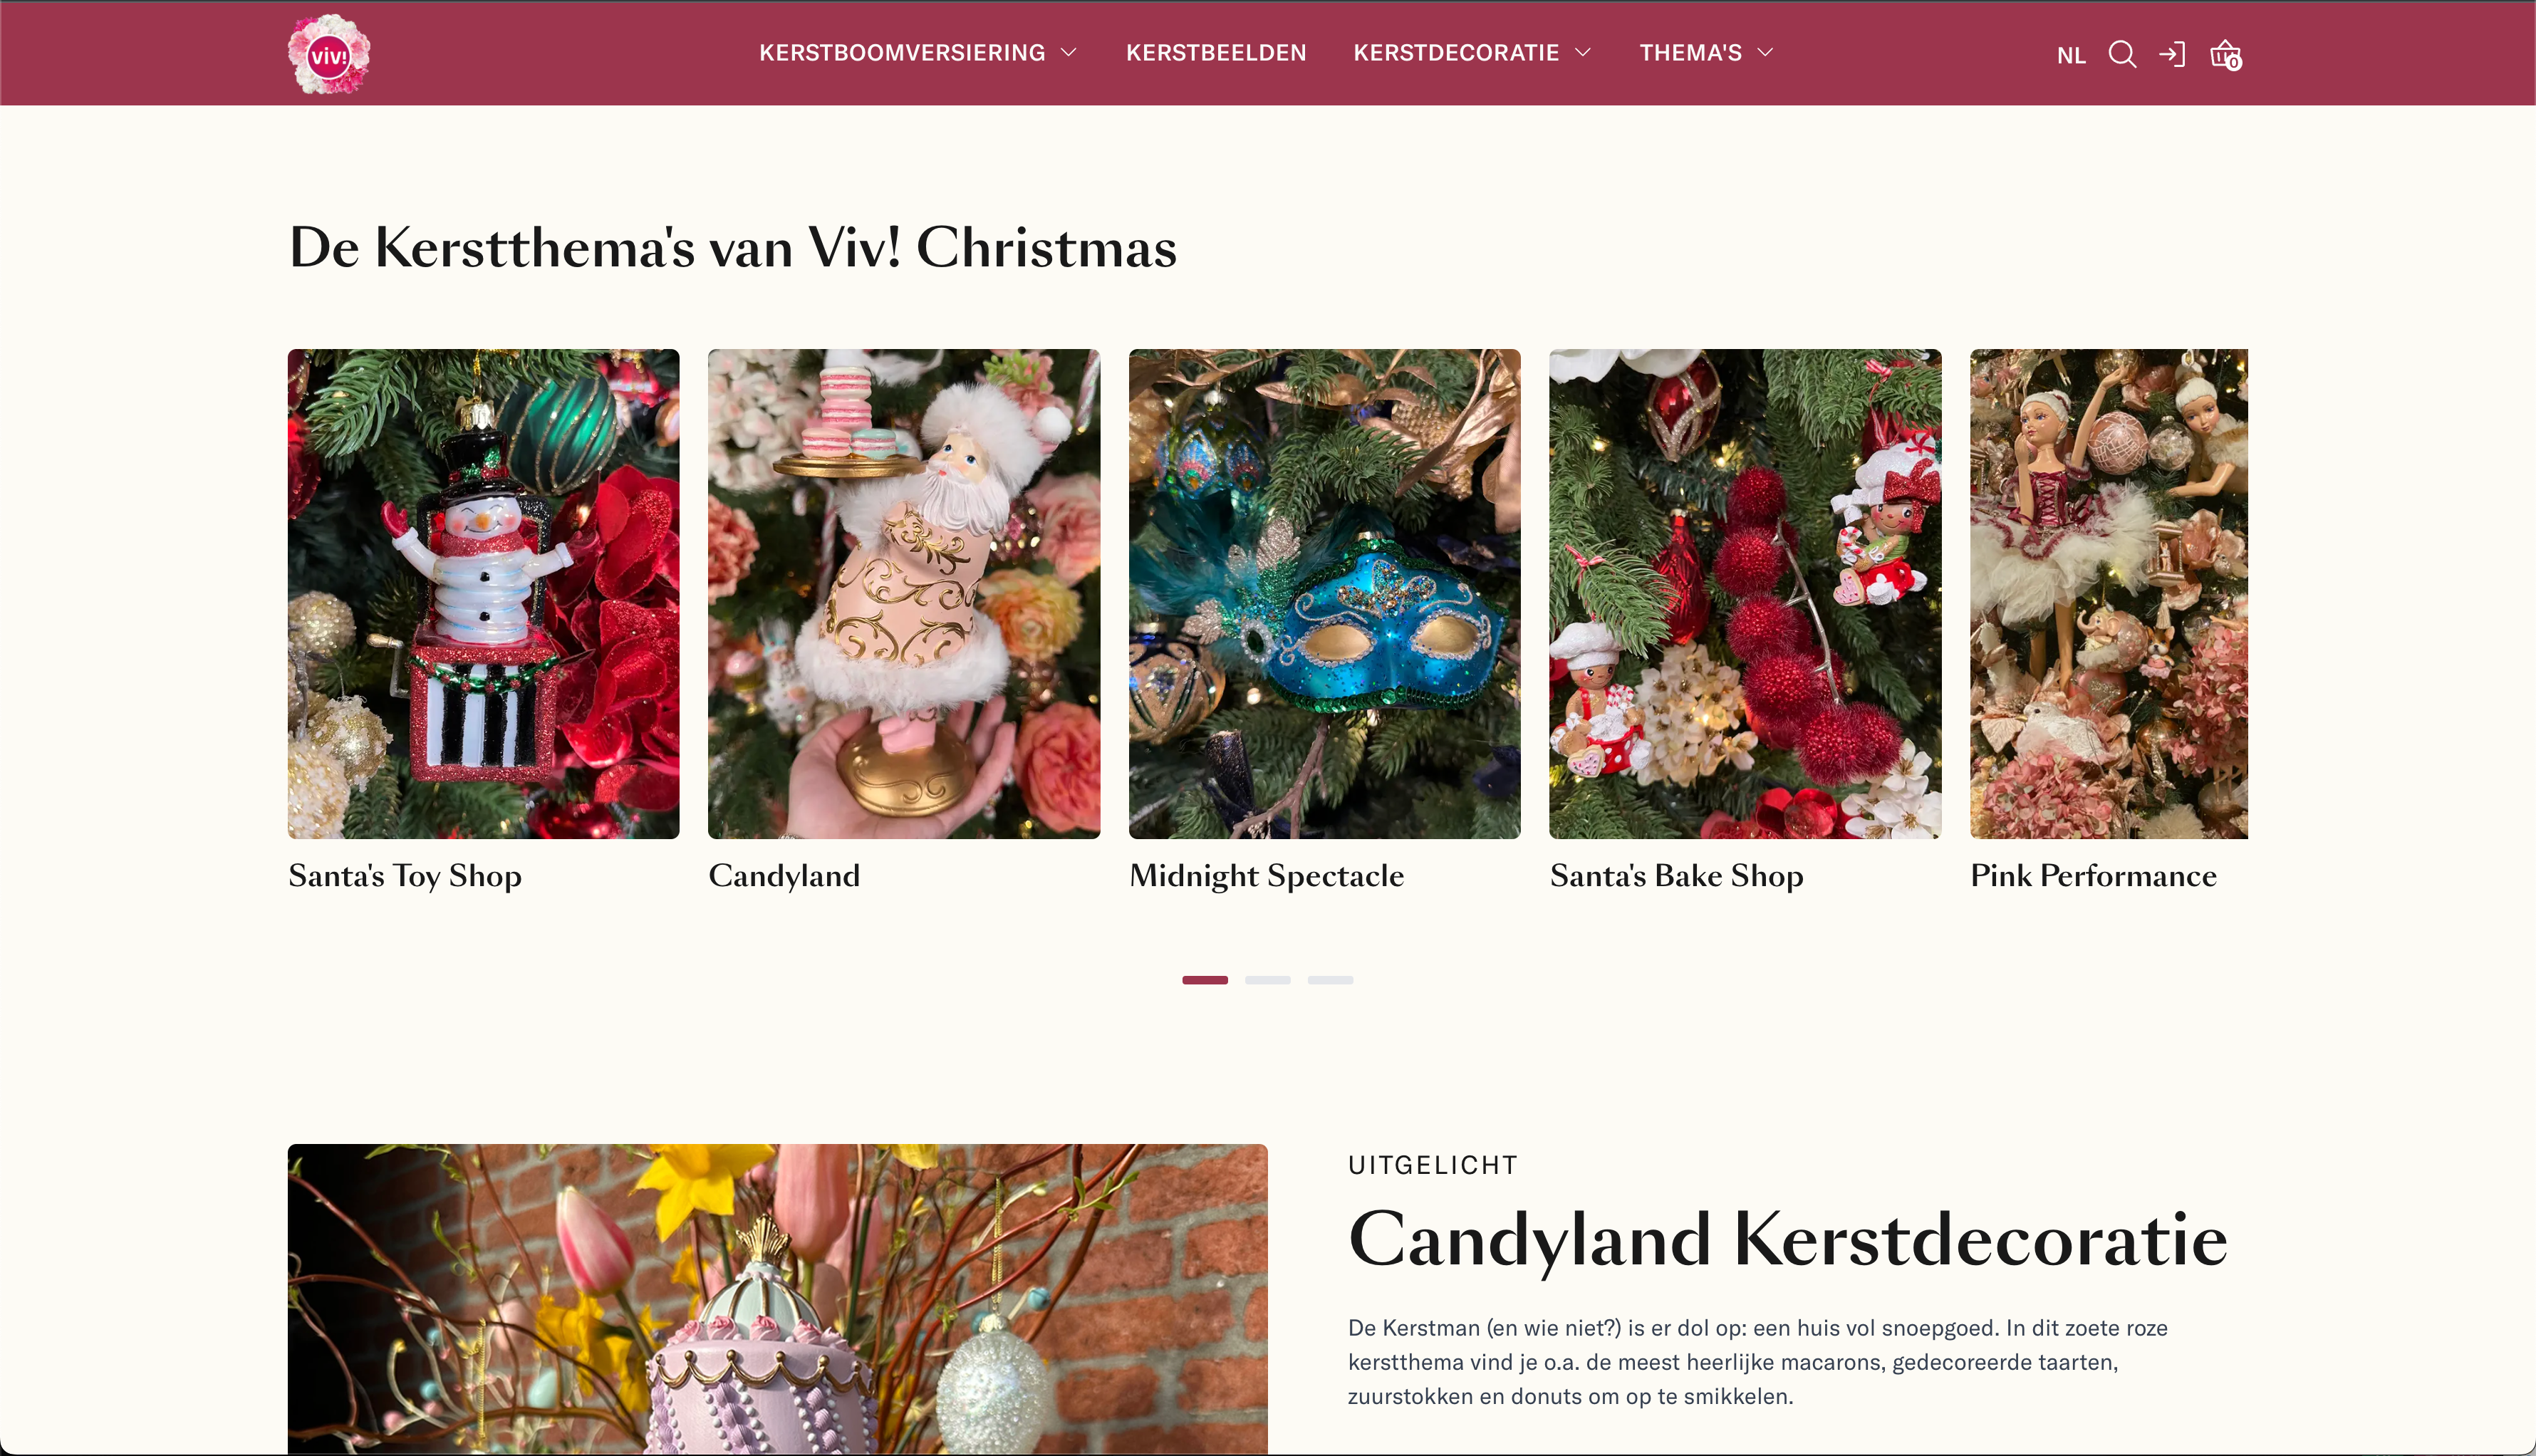Expand the Kerstdecoratie dropdown
The width and height of the screenshot is (2536, 1456).
[1472, 53]
